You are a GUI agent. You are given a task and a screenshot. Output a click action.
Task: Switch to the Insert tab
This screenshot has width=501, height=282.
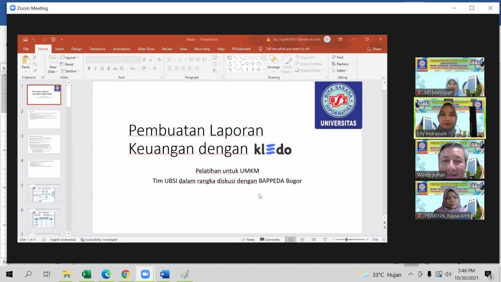59,49
